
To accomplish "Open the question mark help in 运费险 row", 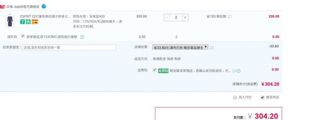I will [x=239, y=71].
